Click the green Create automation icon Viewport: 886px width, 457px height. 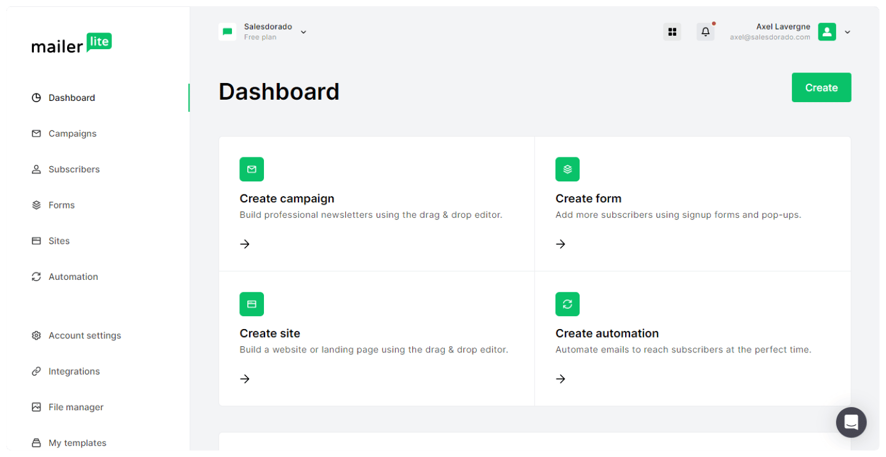pos(567,304)
